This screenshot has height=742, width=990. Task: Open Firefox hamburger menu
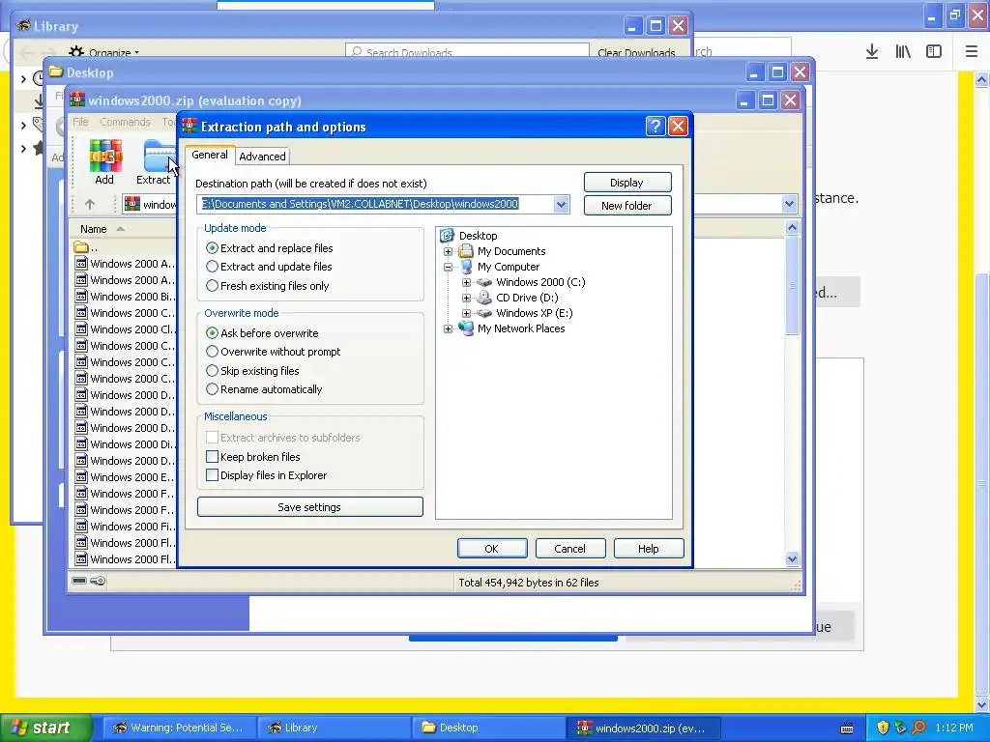pyautogui.click(x=972, y=52)
